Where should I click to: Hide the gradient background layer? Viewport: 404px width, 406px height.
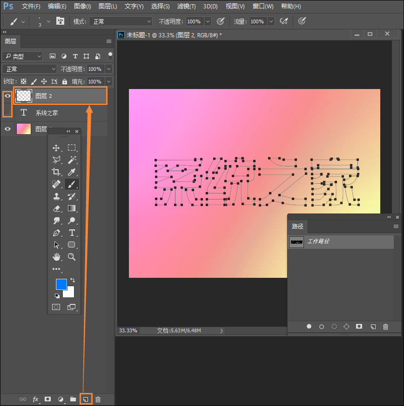[7, 129]
